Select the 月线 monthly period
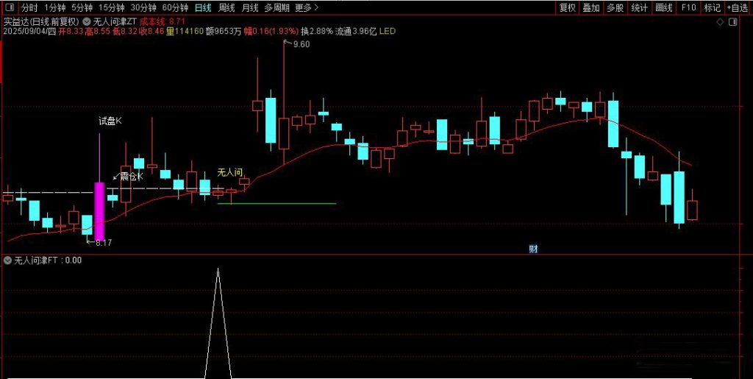Screen dimensions: 753x379 coord(250,8)
